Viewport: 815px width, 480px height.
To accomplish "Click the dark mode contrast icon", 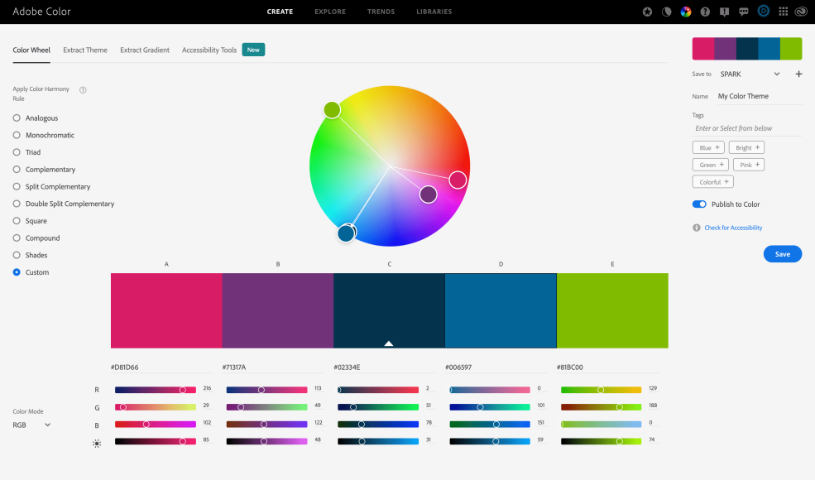I will click(x=667, y=12).
